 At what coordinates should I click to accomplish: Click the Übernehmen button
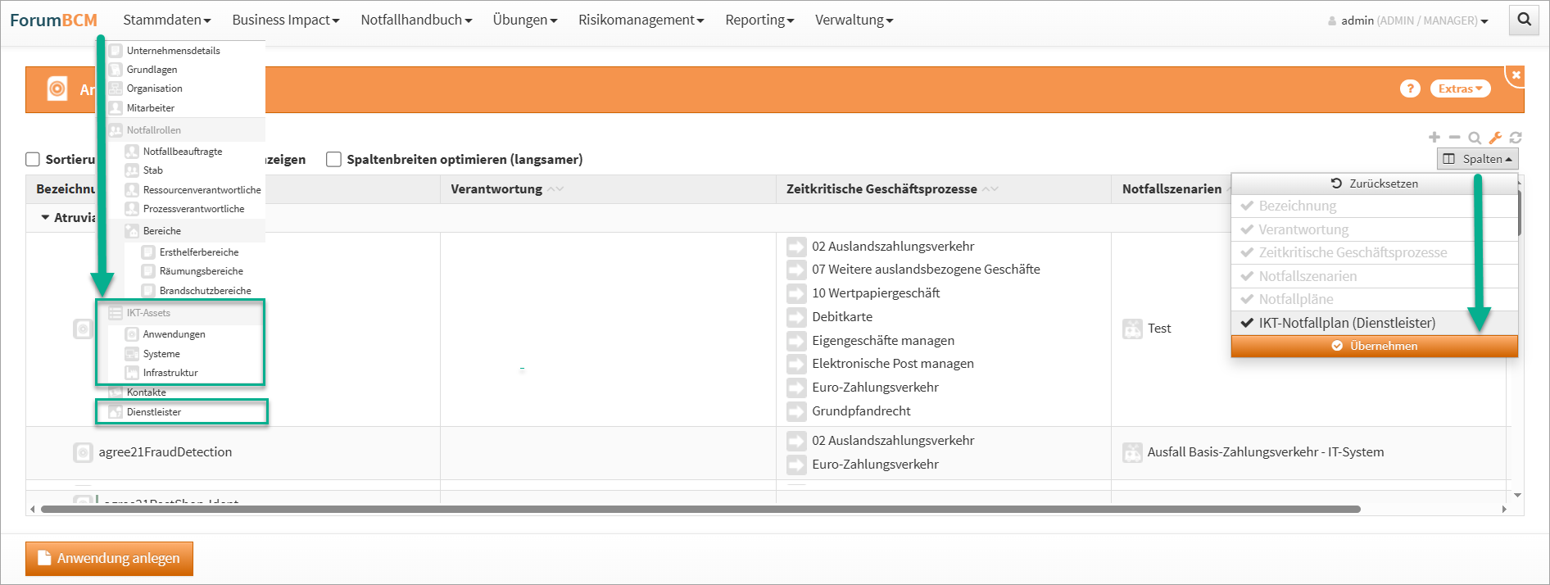coord(1374,346)
